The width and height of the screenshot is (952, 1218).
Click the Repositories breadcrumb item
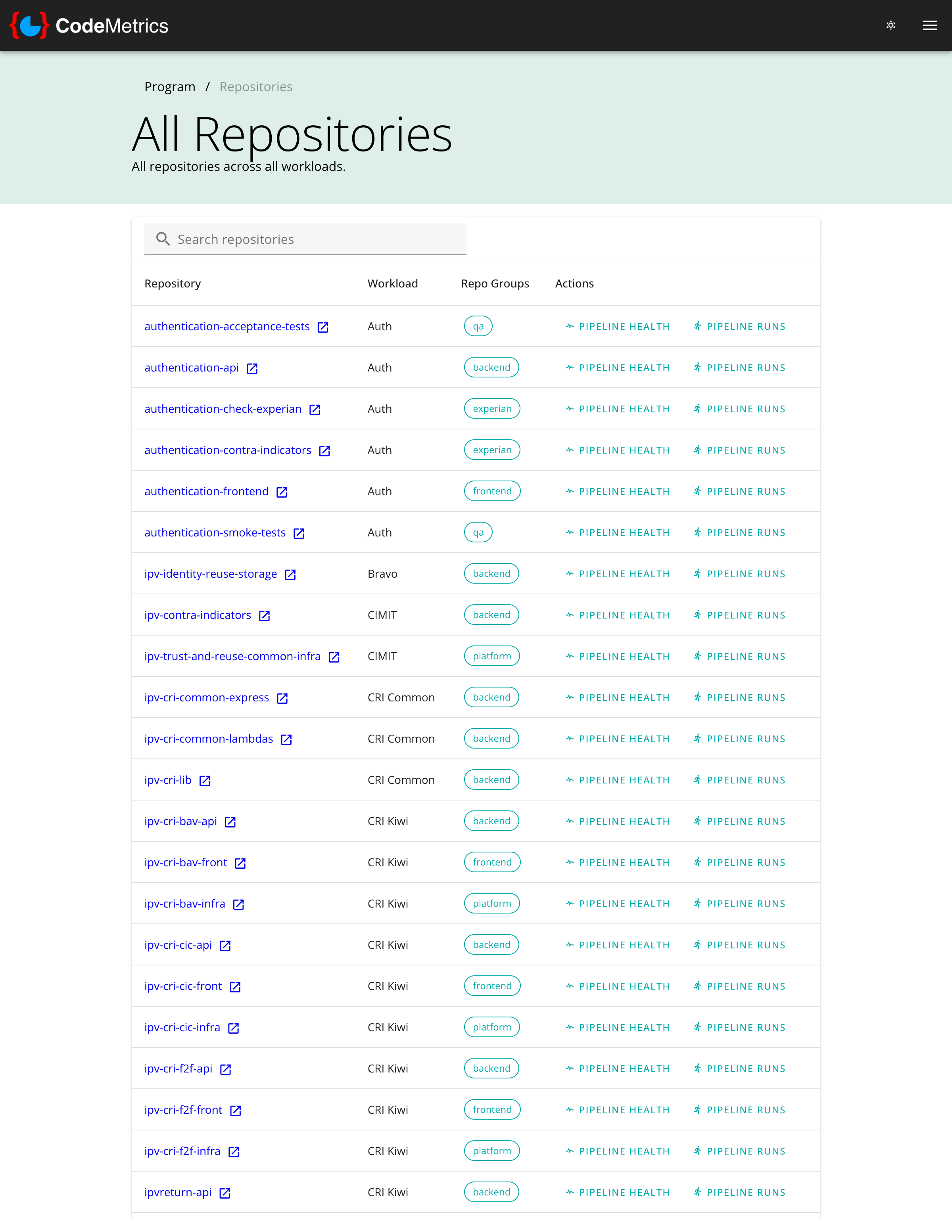pyautogui.click(x=255, y=86)
